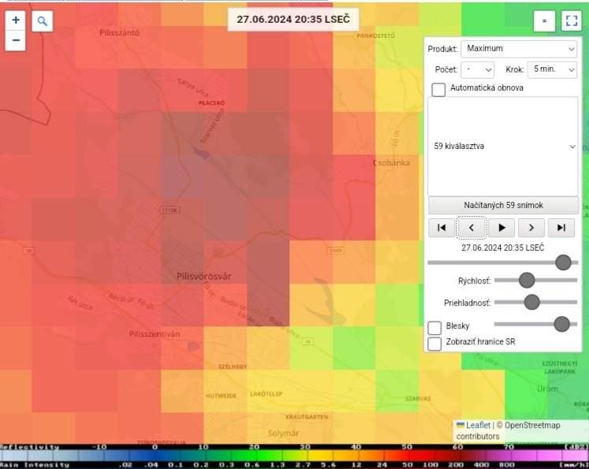Click the Leaflet attribution link
Screen dimensions: 589x469
click(x=477, y=426)
